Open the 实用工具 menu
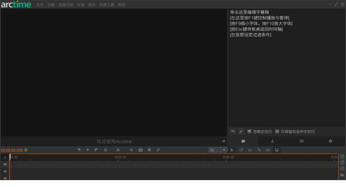346x187 pixels. (x=107, y=5)
